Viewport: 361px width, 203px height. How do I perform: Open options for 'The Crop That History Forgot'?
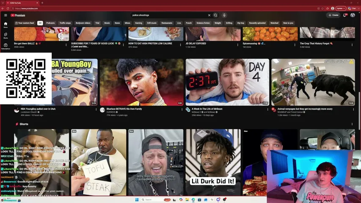click(x=352, y=45)
